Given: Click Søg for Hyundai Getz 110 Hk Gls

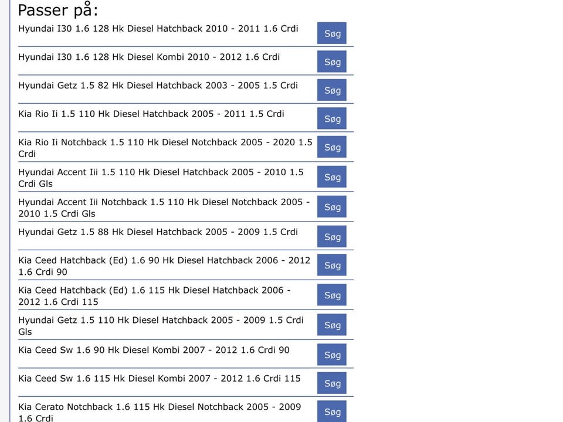Looking at the screenshot, I should point(332,324).
